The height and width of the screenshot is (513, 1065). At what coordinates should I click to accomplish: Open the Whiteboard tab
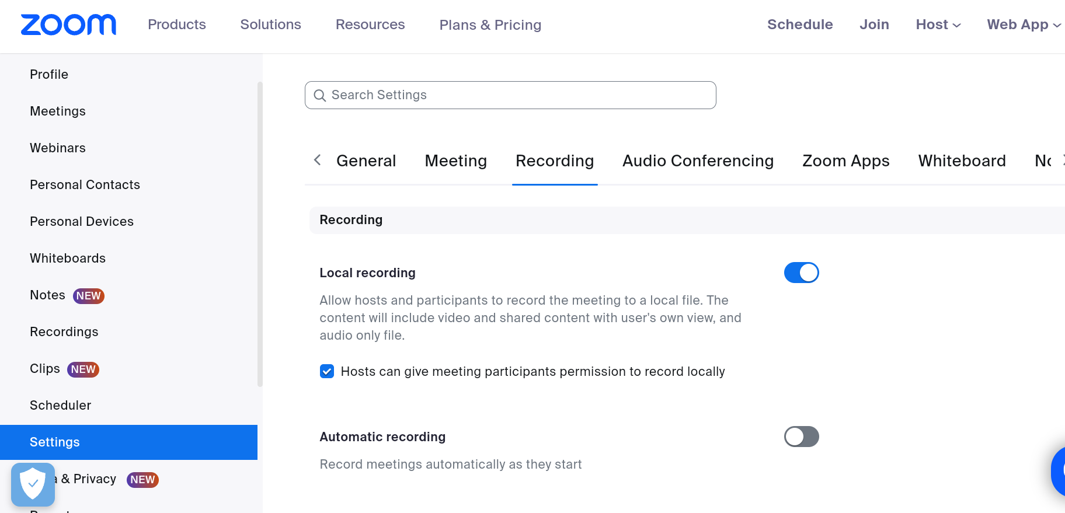[x=962, y=160]
